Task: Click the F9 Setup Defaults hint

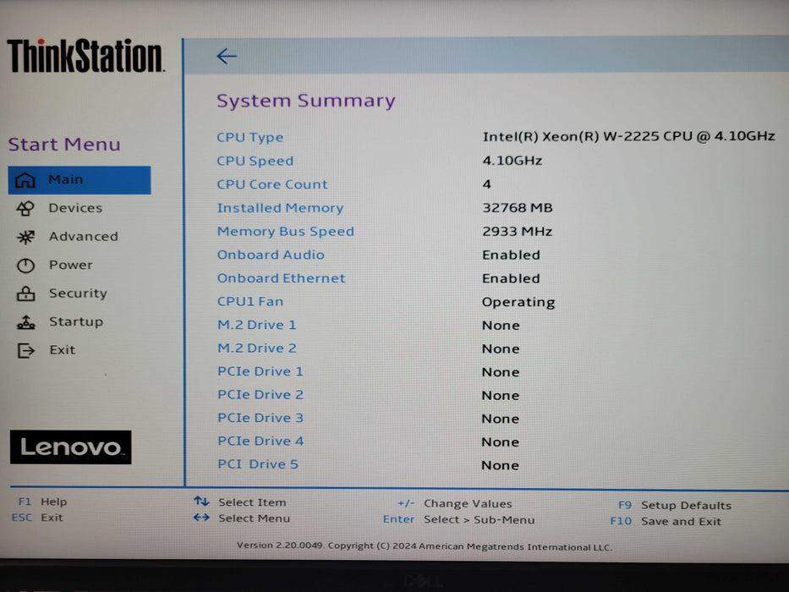Action: click(674, 506)
